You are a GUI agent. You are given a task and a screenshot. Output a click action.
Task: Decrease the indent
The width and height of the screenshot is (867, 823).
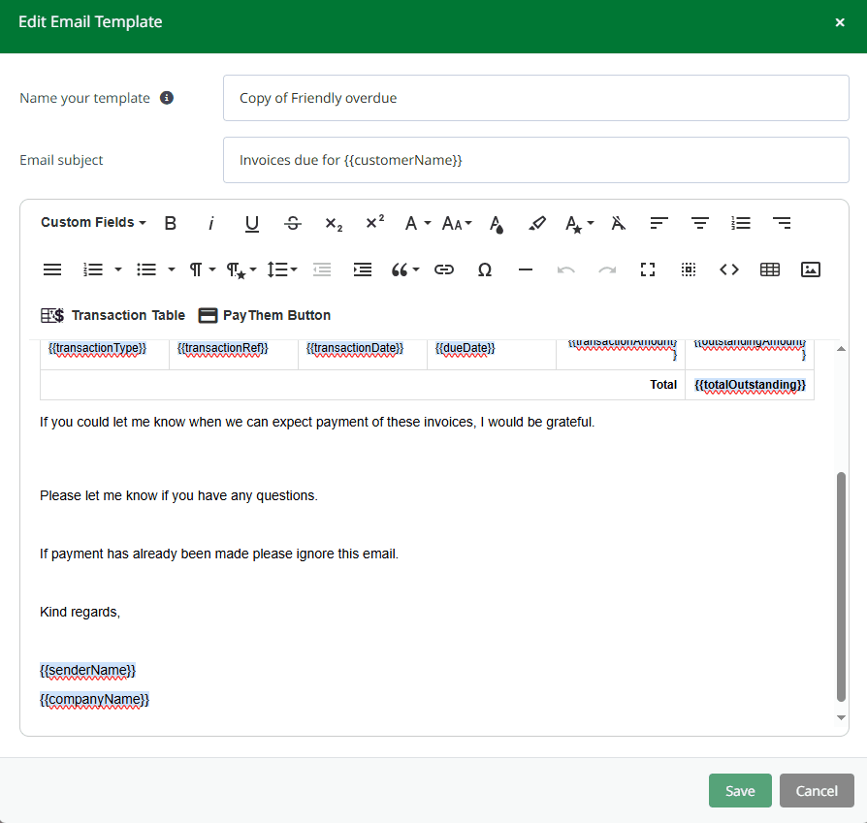click(x=322, y=269)
